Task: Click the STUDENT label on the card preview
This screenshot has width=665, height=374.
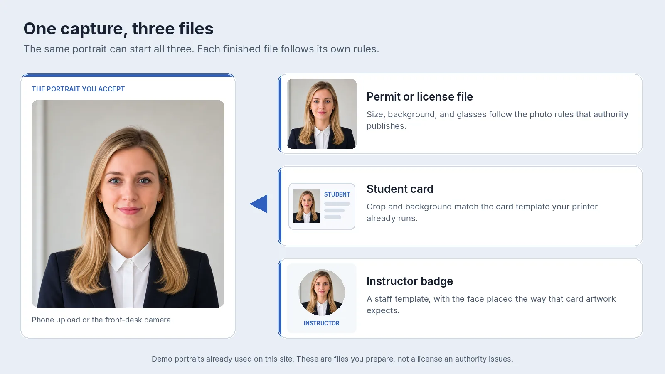Action: point(337,194)
